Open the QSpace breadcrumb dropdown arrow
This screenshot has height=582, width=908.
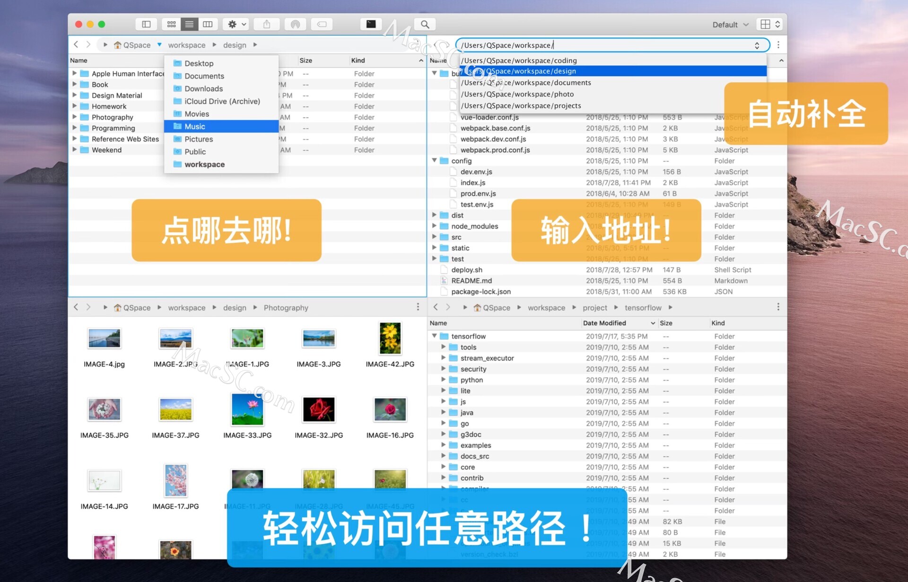(x=159, y=44)
